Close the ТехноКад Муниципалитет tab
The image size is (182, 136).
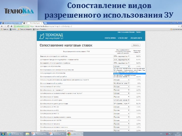coord(42,23)
